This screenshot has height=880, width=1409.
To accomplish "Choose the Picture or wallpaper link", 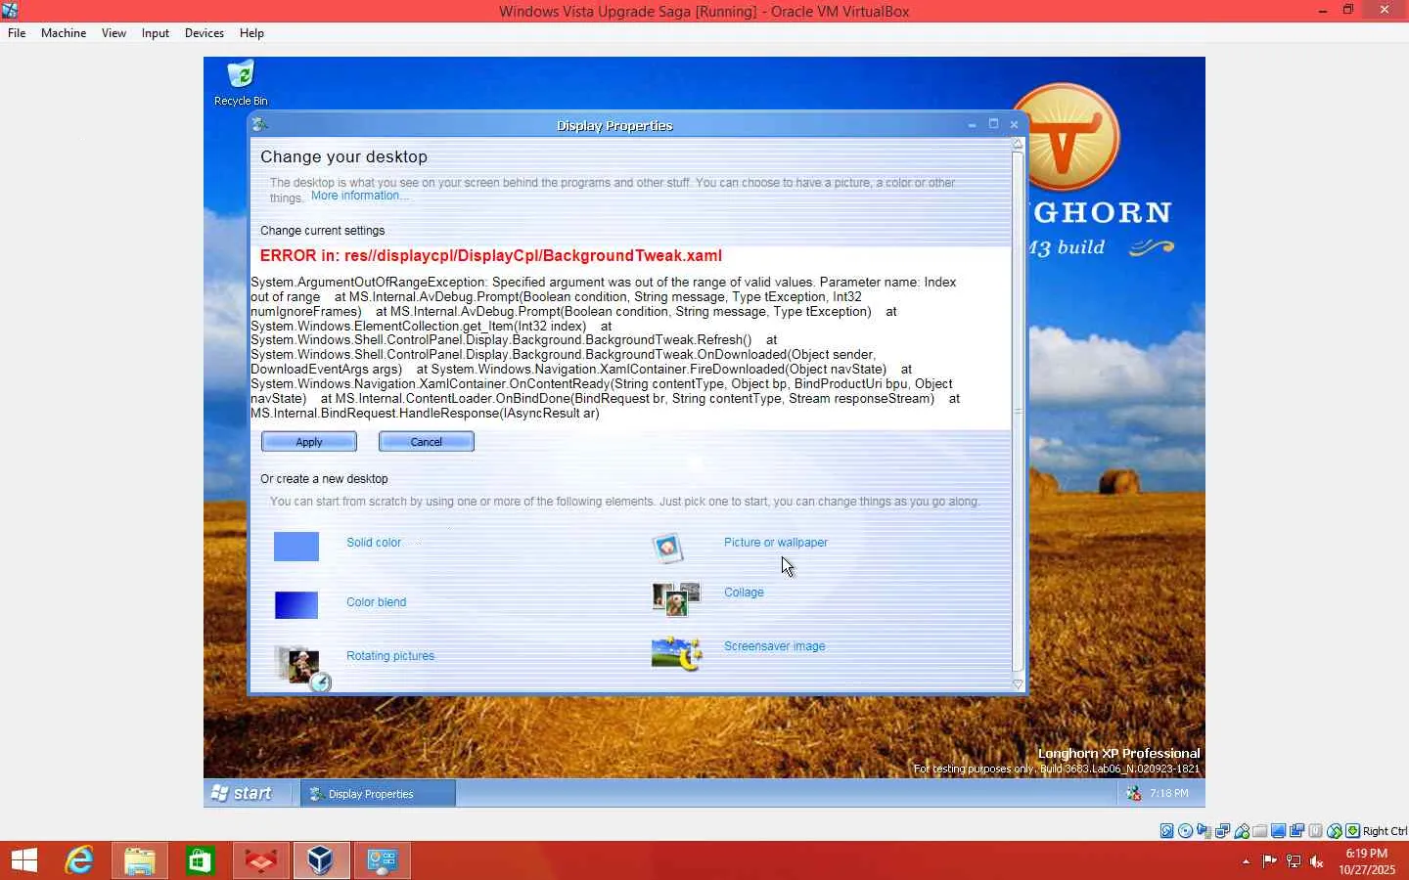I will point(776,543).
